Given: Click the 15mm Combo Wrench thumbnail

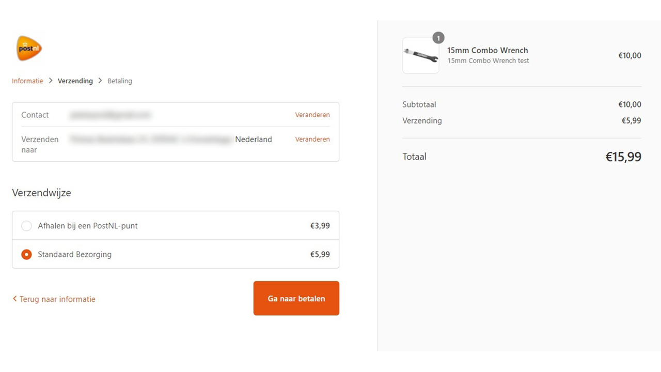Looking at the screenshot, I should (420, 55).
